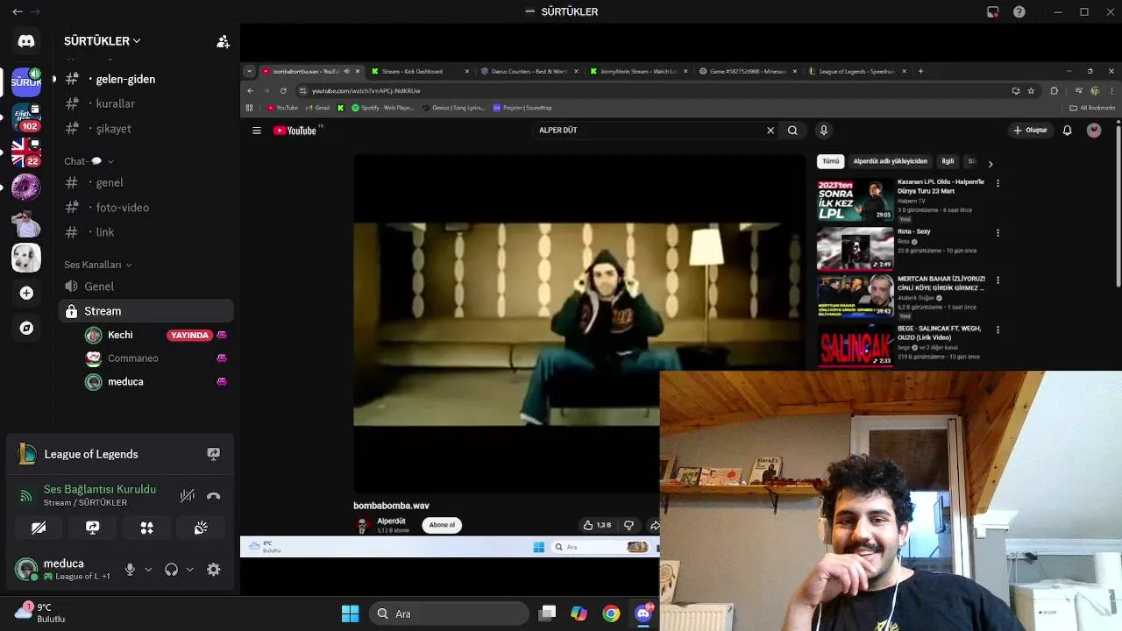The width and height of the screenshot is (1122, 631).
Task: Open SALINCAK video thumbnail in sidebar
Action: (x=856, y=345)
